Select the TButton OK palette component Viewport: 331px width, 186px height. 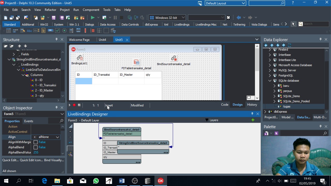tap(50, 30)
